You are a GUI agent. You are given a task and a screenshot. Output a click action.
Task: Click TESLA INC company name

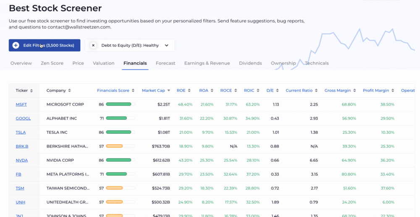[x=57, y=132]
